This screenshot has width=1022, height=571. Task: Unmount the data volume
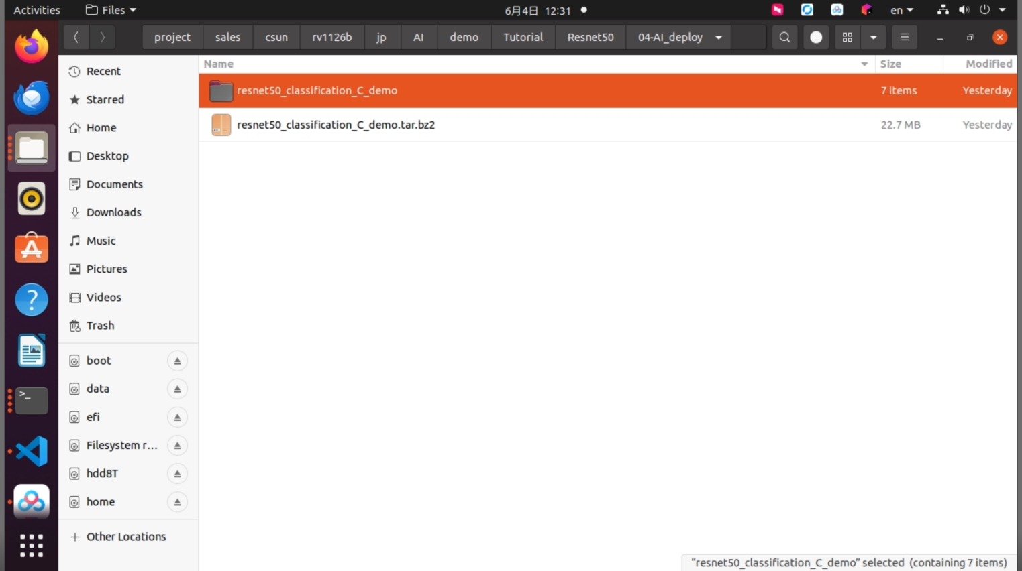tap(177, 389)
